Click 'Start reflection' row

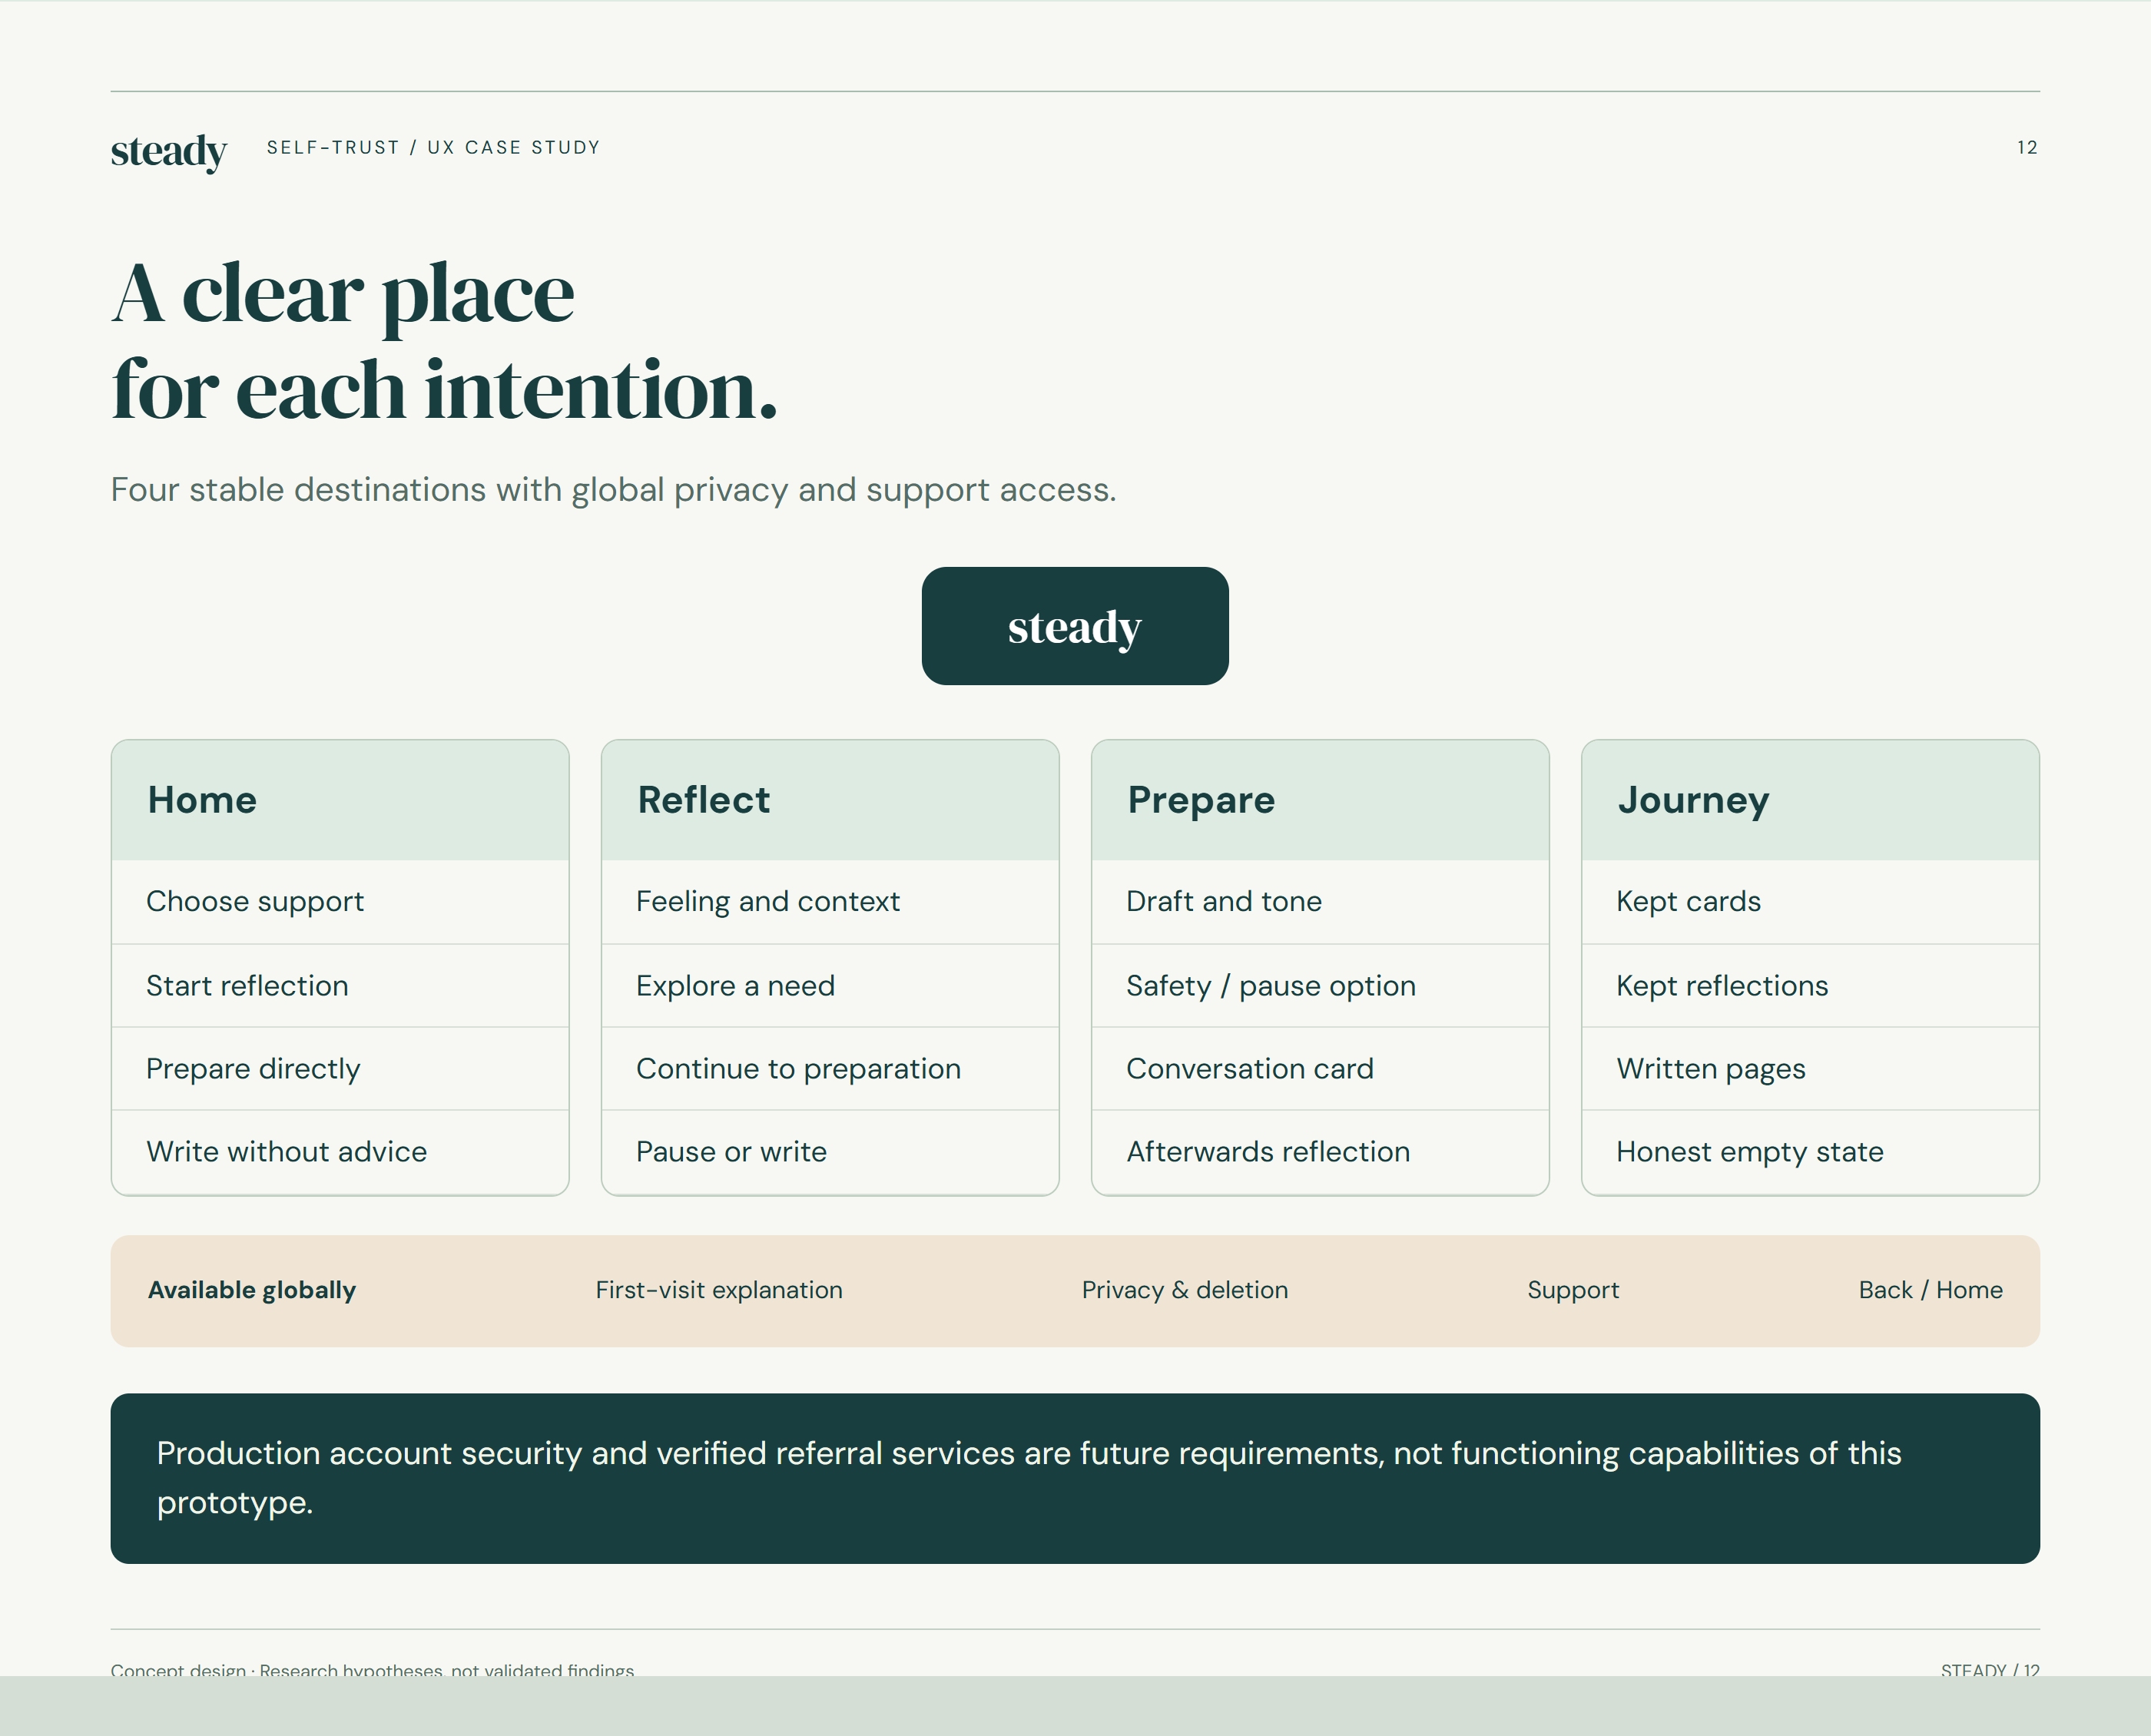pos(340,986)
